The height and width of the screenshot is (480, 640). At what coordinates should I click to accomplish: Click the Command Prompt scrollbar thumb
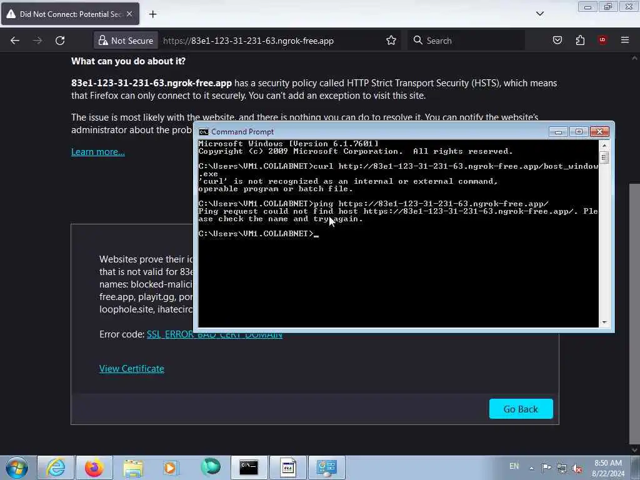pyautogui.click(x=604, y=157)
